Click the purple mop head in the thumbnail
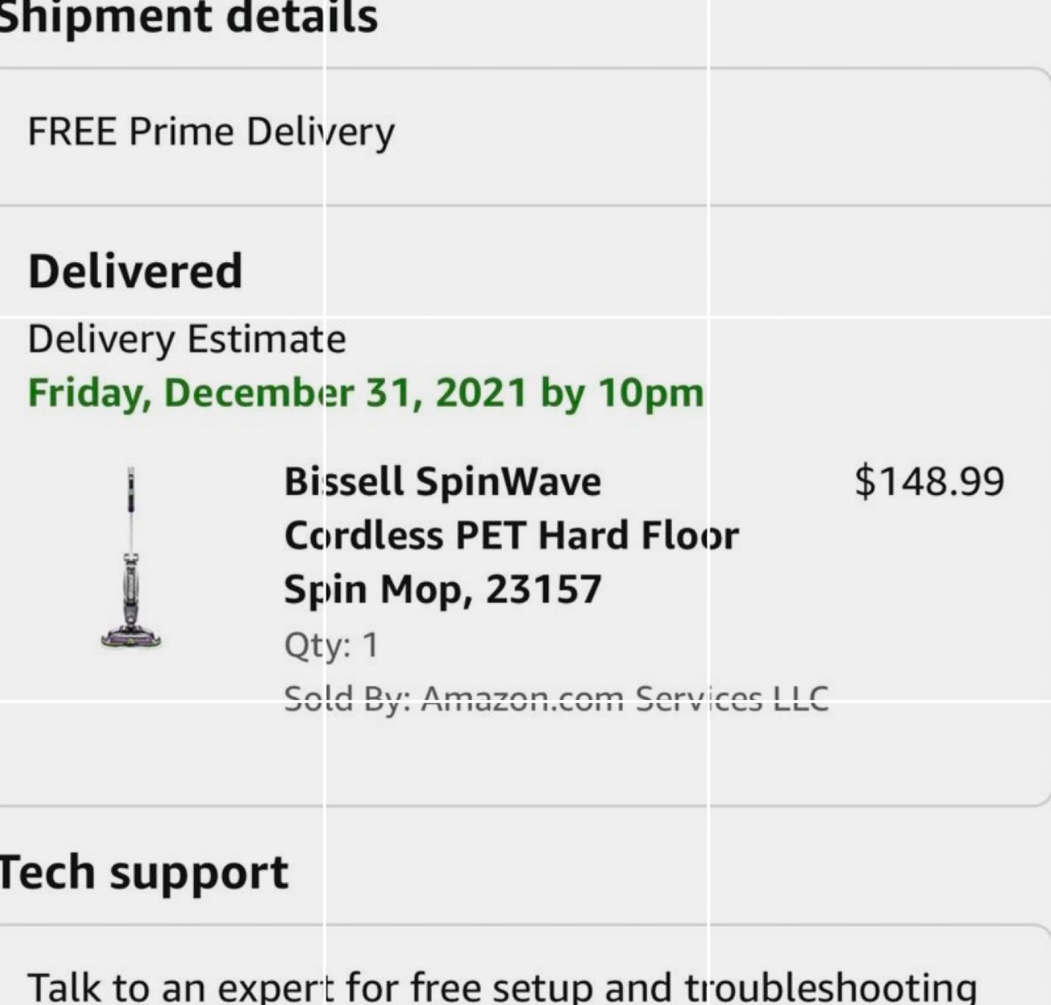The height and width of the screenshot is (1005, 1051). click(x=131, y=637)
